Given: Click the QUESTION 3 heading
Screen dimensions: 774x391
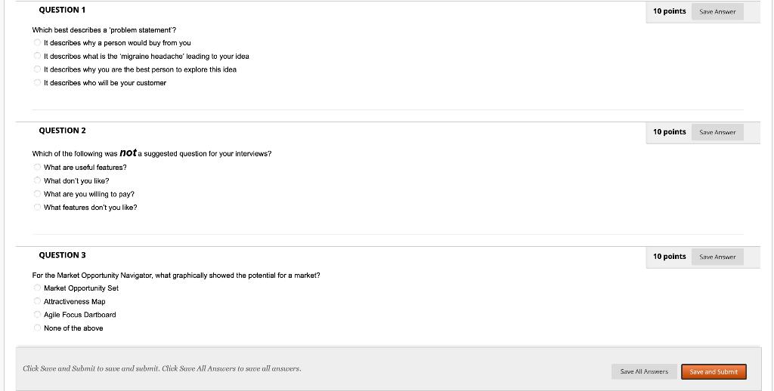Looking at the screenshot, I should coord(62,255).
